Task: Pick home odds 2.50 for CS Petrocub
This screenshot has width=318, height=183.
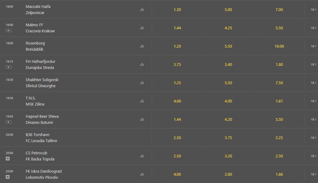Action: (x=177, y=156)
